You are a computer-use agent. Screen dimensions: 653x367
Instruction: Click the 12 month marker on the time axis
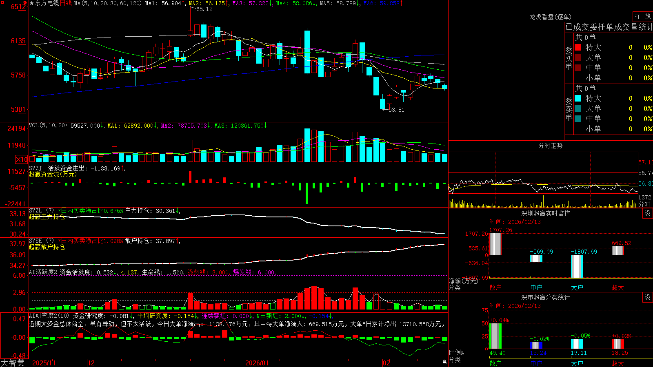pos(91,363)
